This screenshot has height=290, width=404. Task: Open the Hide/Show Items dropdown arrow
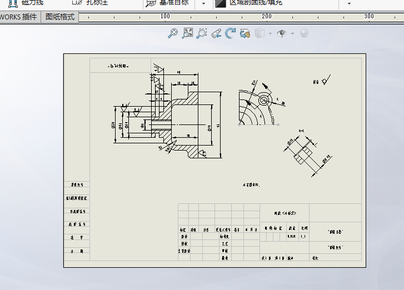coord(292,34)
